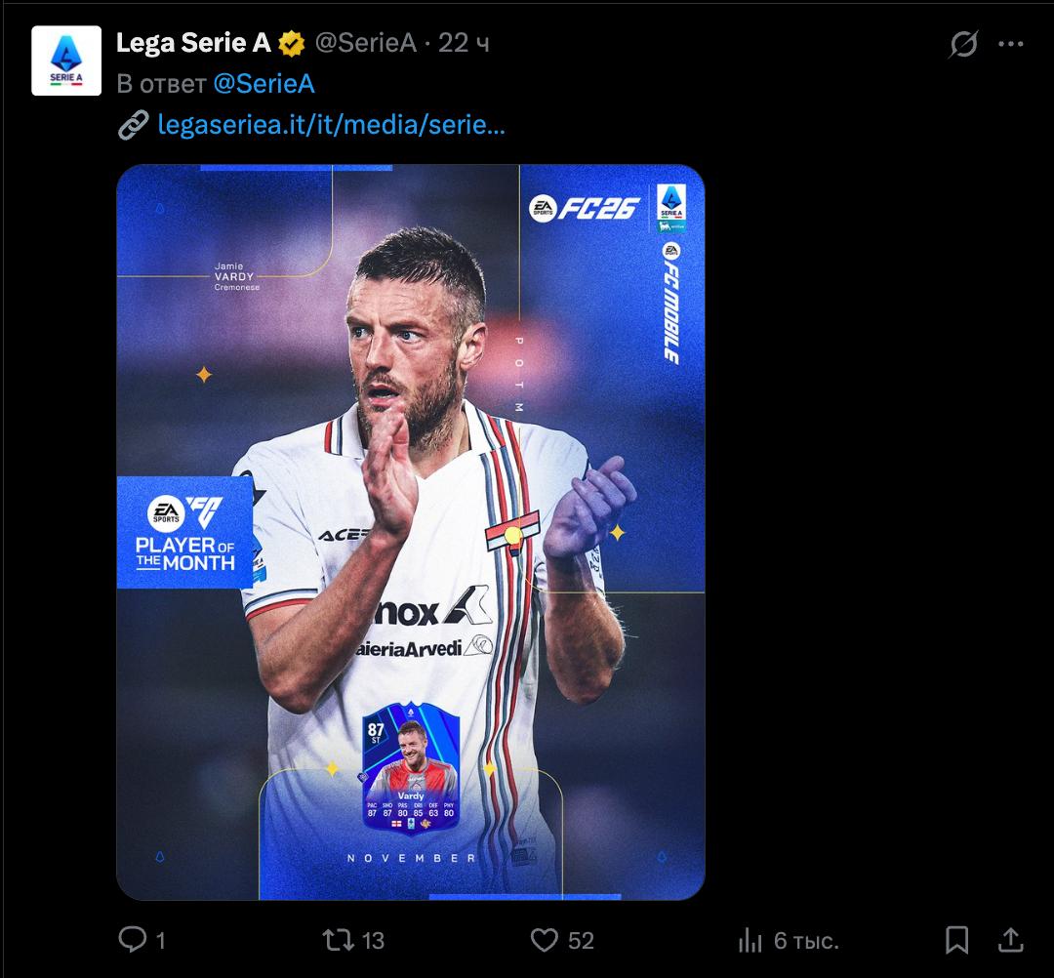Click the reply count showing 1
Viewport: 1054px width, 978px height.
click(x=159, y=941)
